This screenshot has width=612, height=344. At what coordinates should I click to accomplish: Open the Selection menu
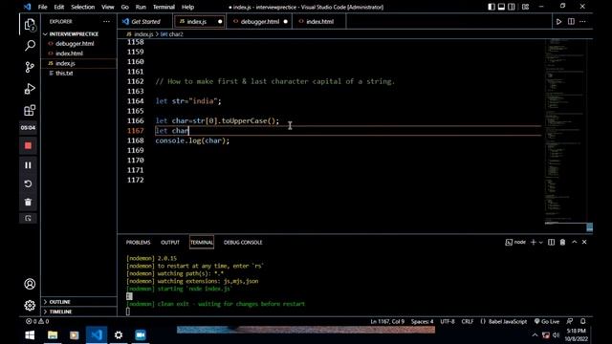83,7
